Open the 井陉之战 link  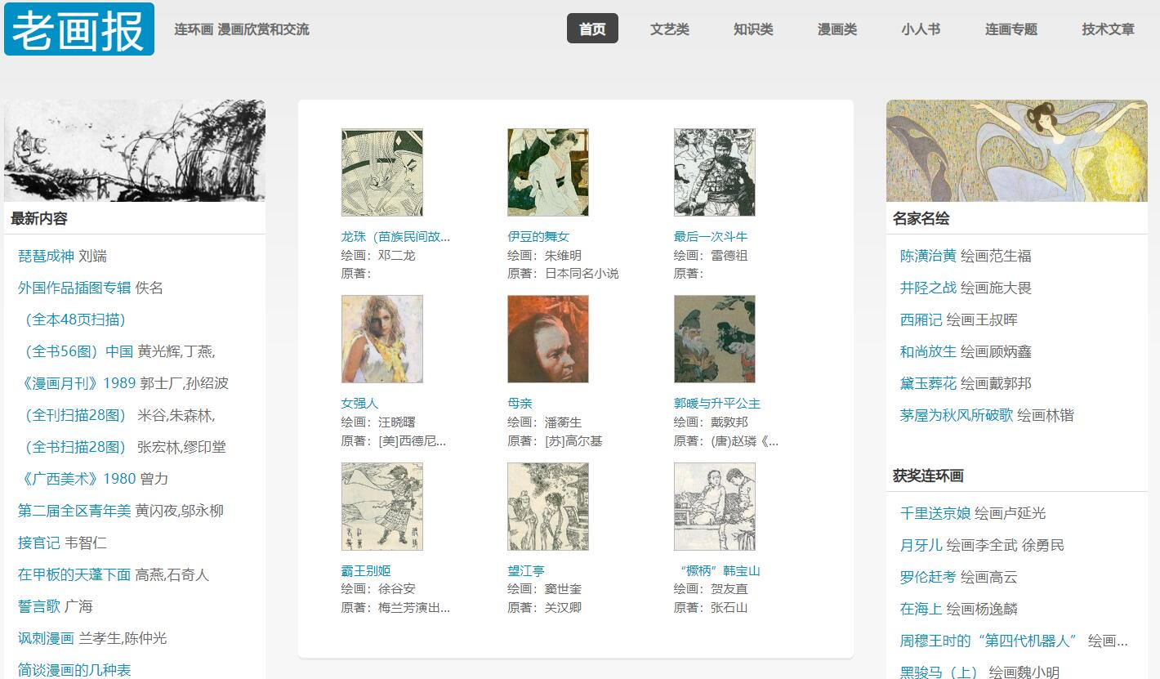[928, 288]
